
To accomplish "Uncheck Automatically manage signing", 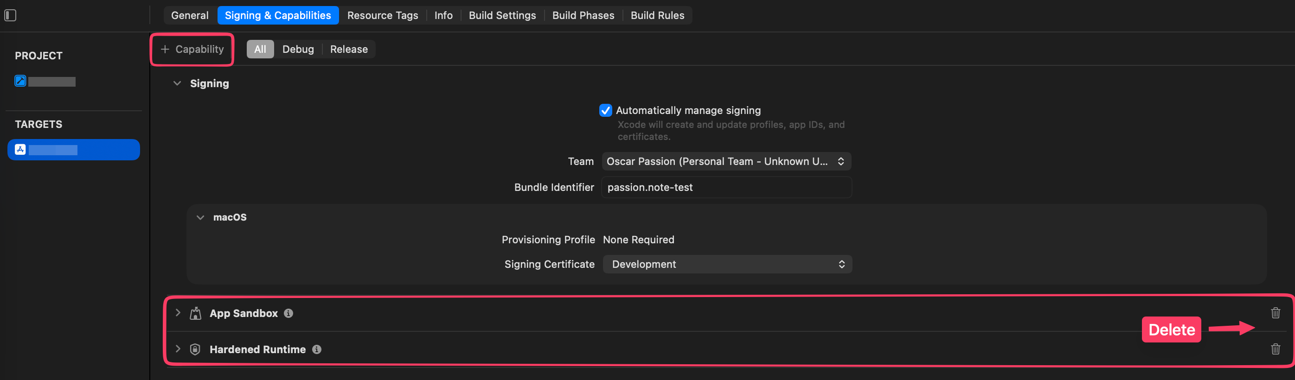I will [x=605, y=110].
